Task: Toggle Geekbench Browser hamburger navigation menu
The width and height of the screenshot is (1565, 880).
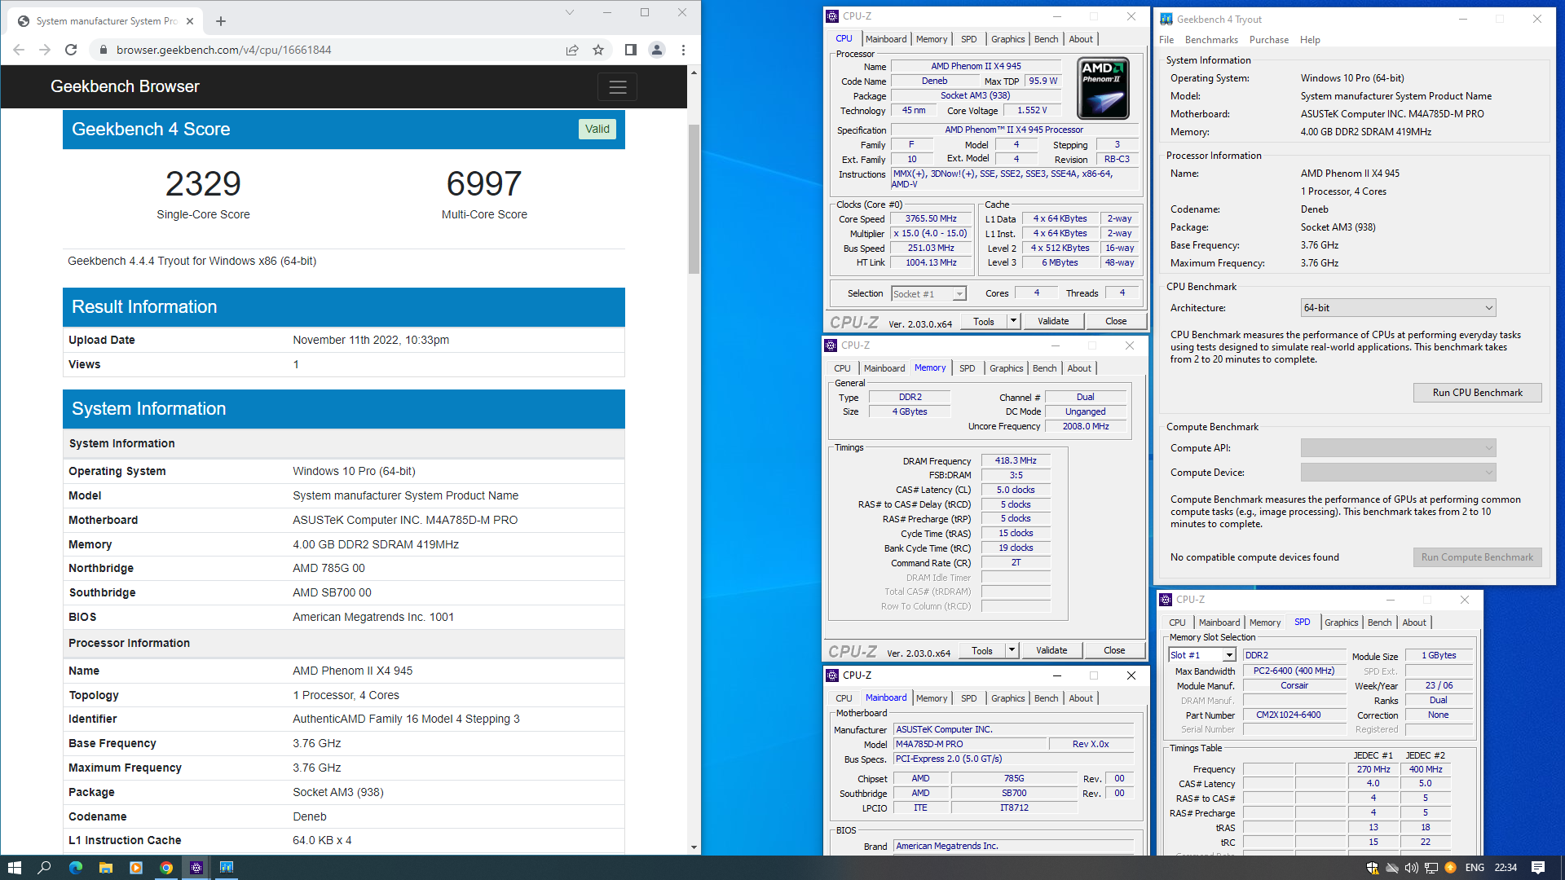Action: pos(618,86)
